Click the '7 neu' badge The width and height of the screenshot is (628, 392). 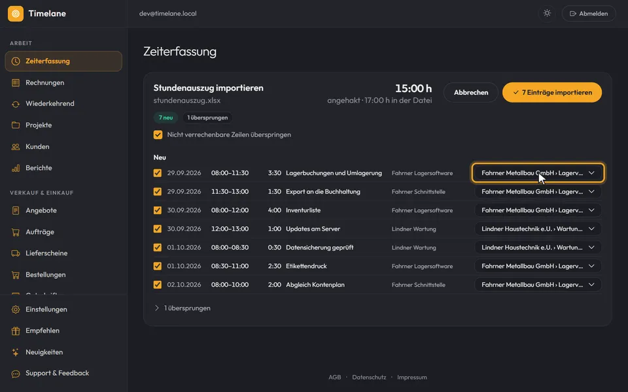coord(166,118)
